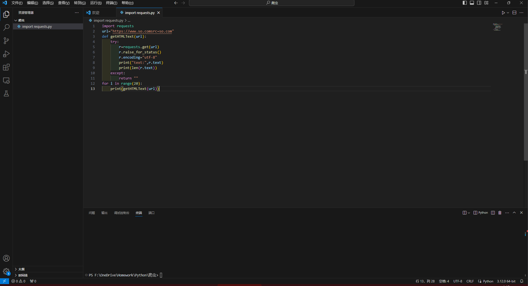
Task: Open the 帮助(H) menu
Action: click(127, 3)
